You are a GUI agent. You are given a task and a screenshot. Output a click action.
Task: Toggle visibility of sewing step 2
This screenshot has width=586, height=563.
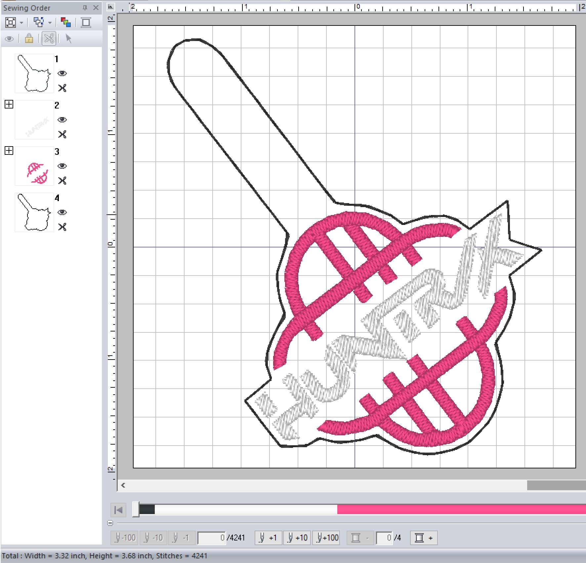coord(62,120)
